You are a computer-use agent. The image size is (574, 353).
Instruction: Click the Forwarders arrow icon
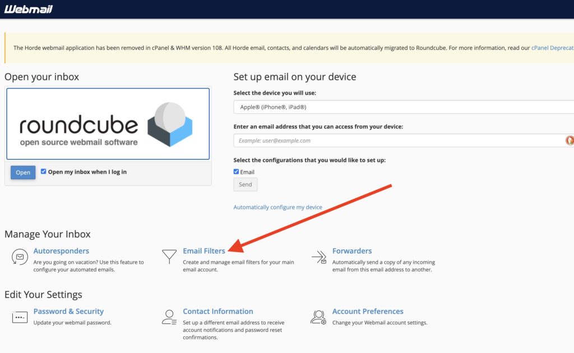319,257
